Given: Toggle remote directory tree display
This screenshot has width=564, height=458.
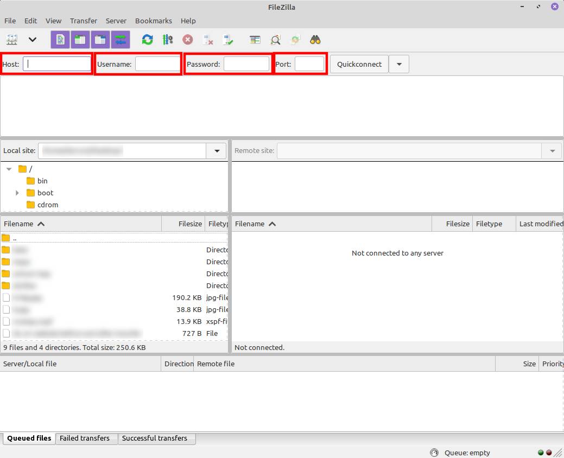Looking at the screenshot, I should 100,40.
